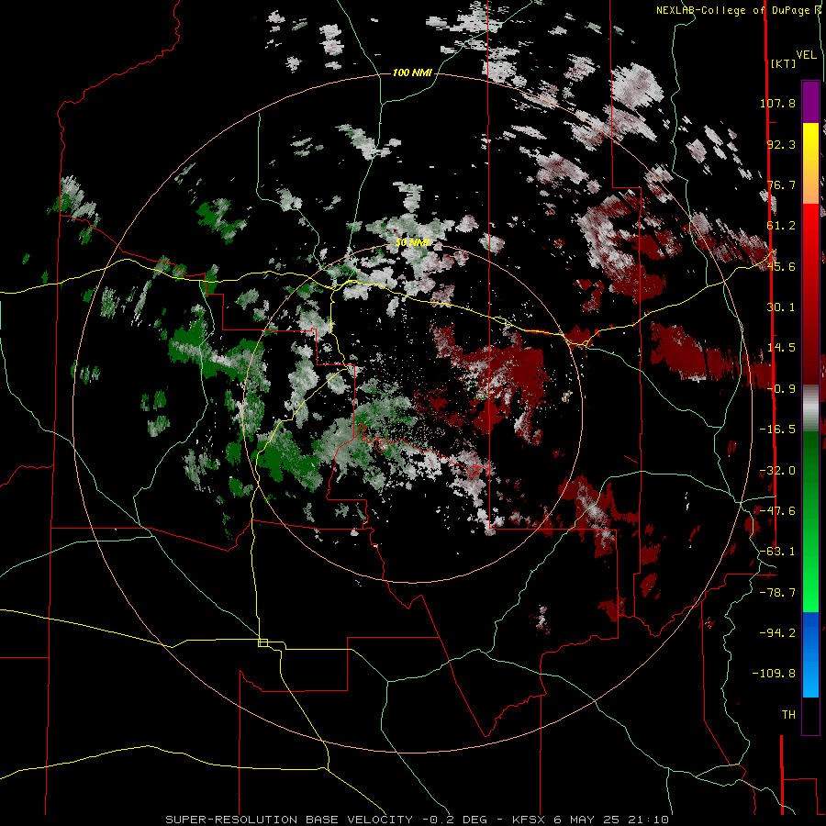The width and height of the screenshot is (826, 826).
Task: Select the -16.5 scale value
Action: click(777, 430)
